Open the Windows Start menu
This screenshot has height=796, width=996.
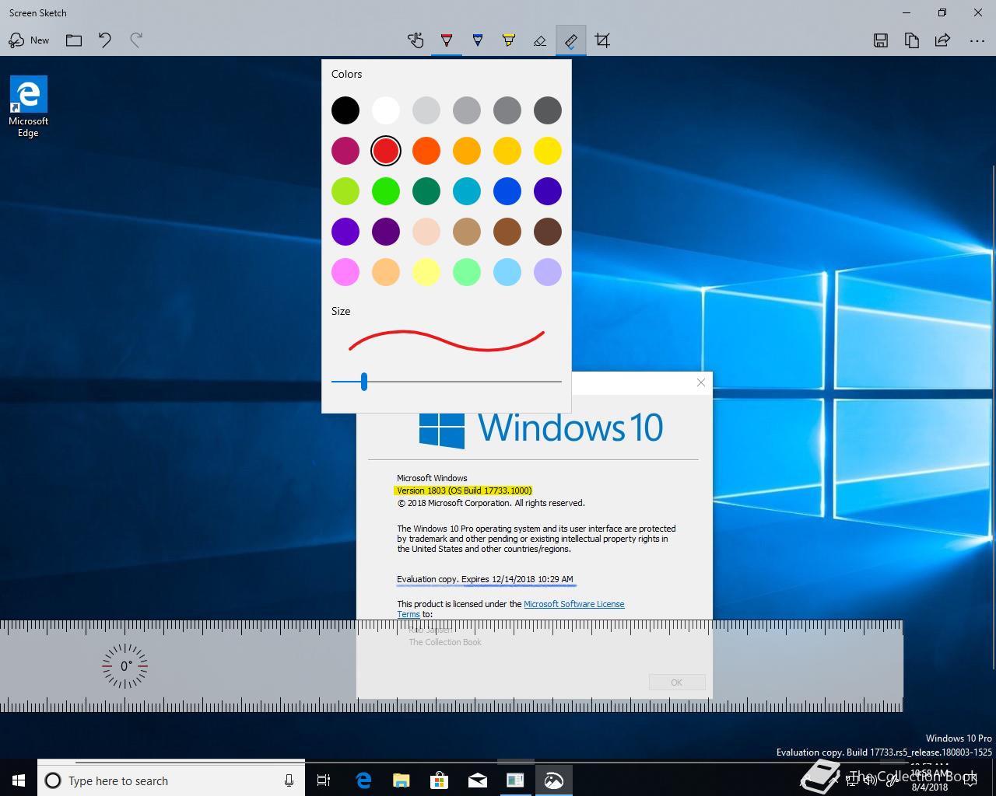pos(19,780)
